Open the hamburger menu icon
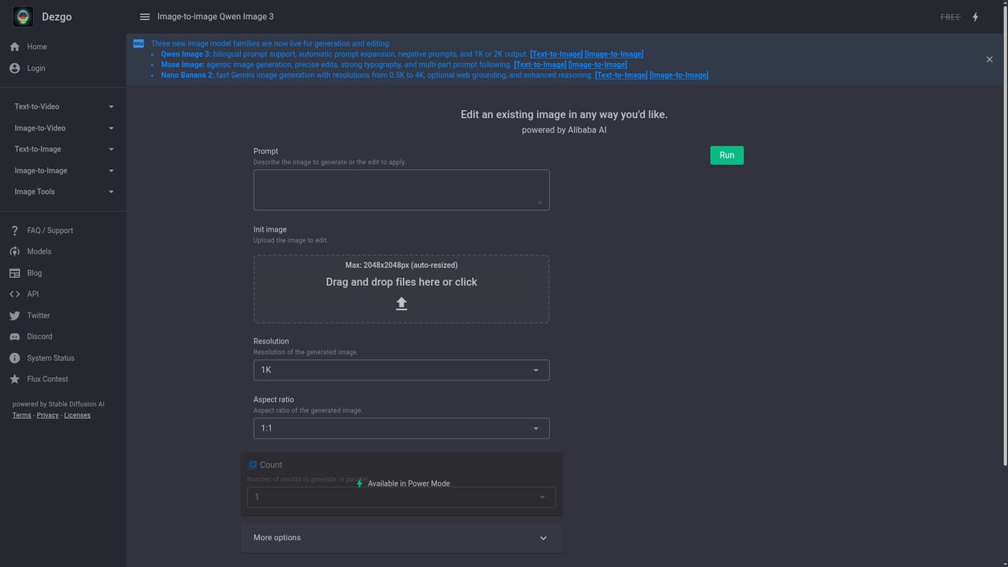This screenshot has height=567, width=1008. (x=145, y=17)
